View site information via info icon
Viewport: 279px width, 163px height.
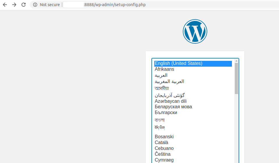[x=35, y=5]
